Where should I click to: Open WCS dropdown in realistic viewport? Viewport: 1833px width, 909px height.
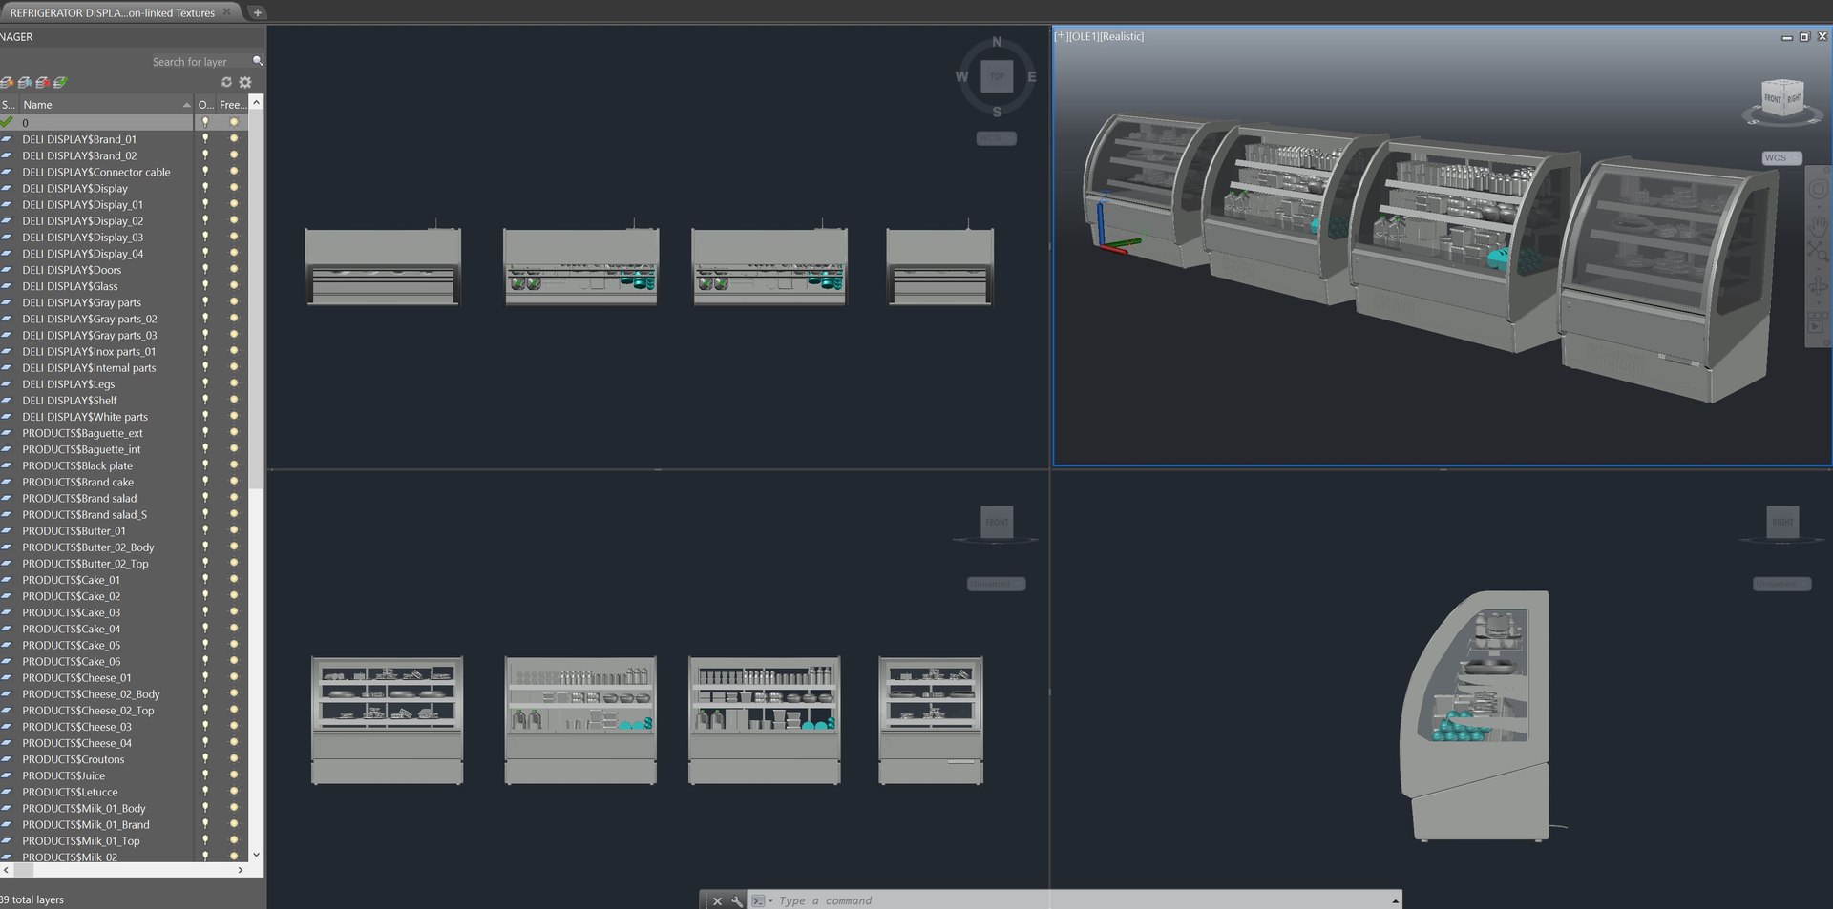[x=1781, y=158]
